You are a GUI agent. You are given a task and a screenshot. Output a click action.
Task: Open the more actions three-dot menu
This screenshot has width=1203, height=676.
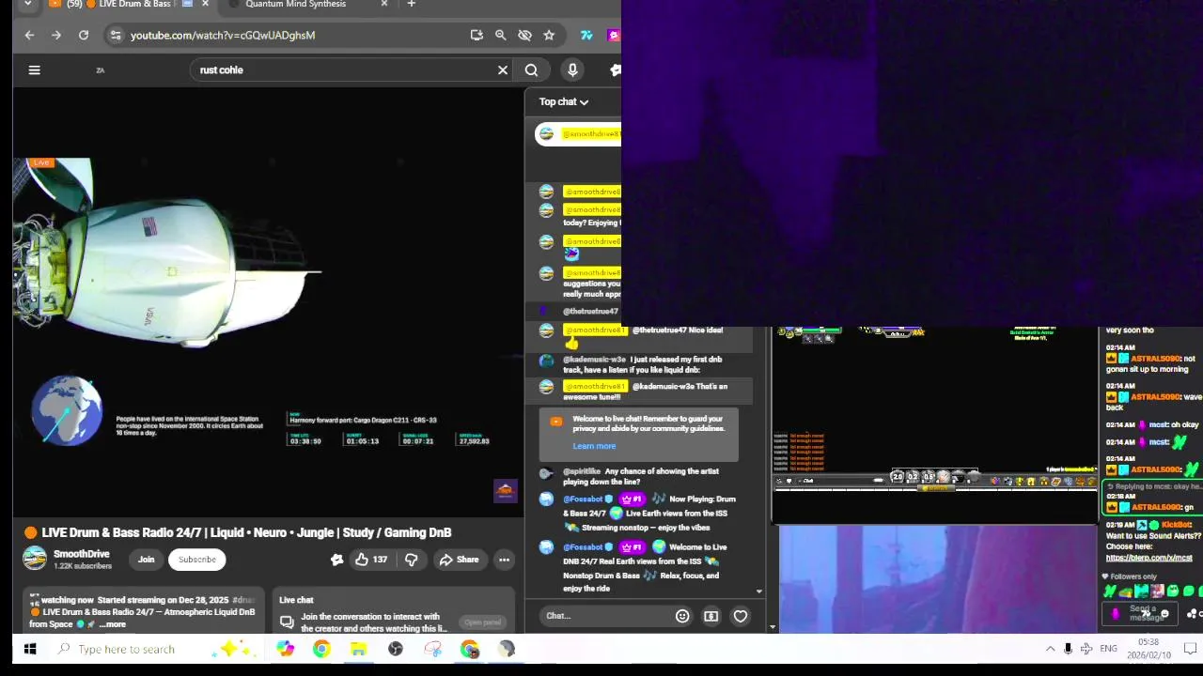click(x=504, y=560)
